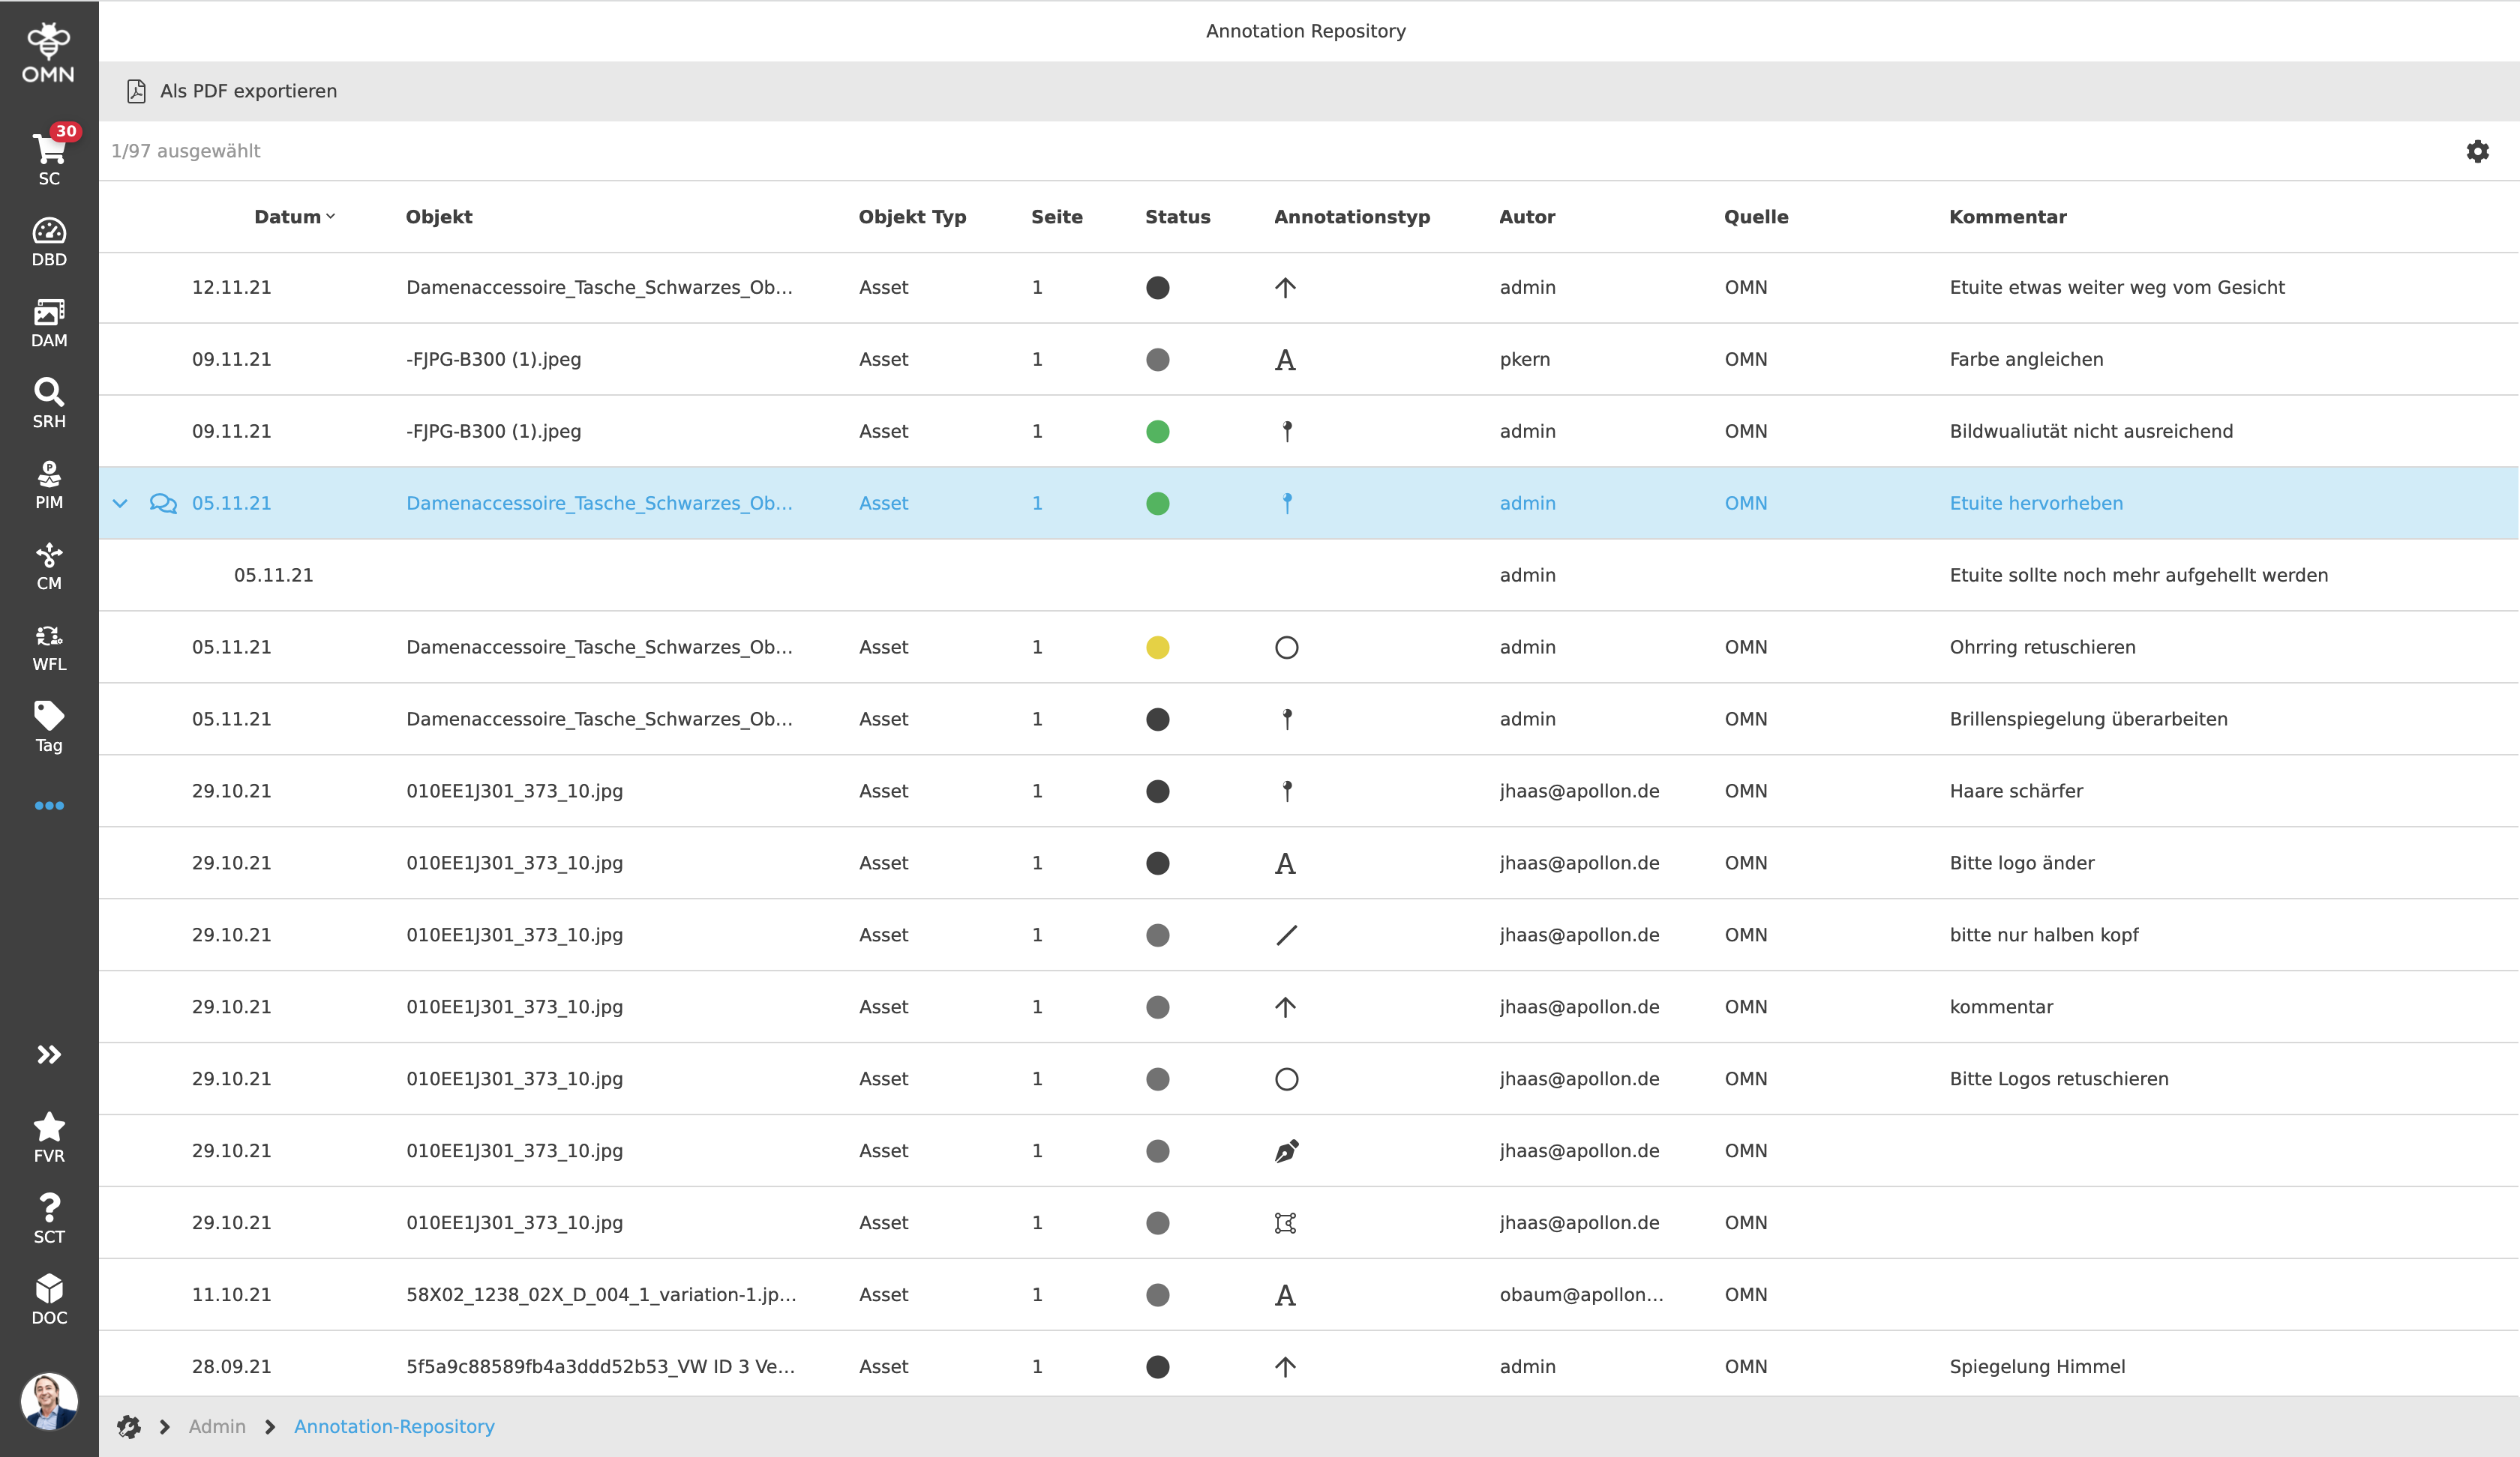This screenshot has width=2520, height=1457.
Task: Open table column settings via the gear icon
Action: [x=2478, y=151]
